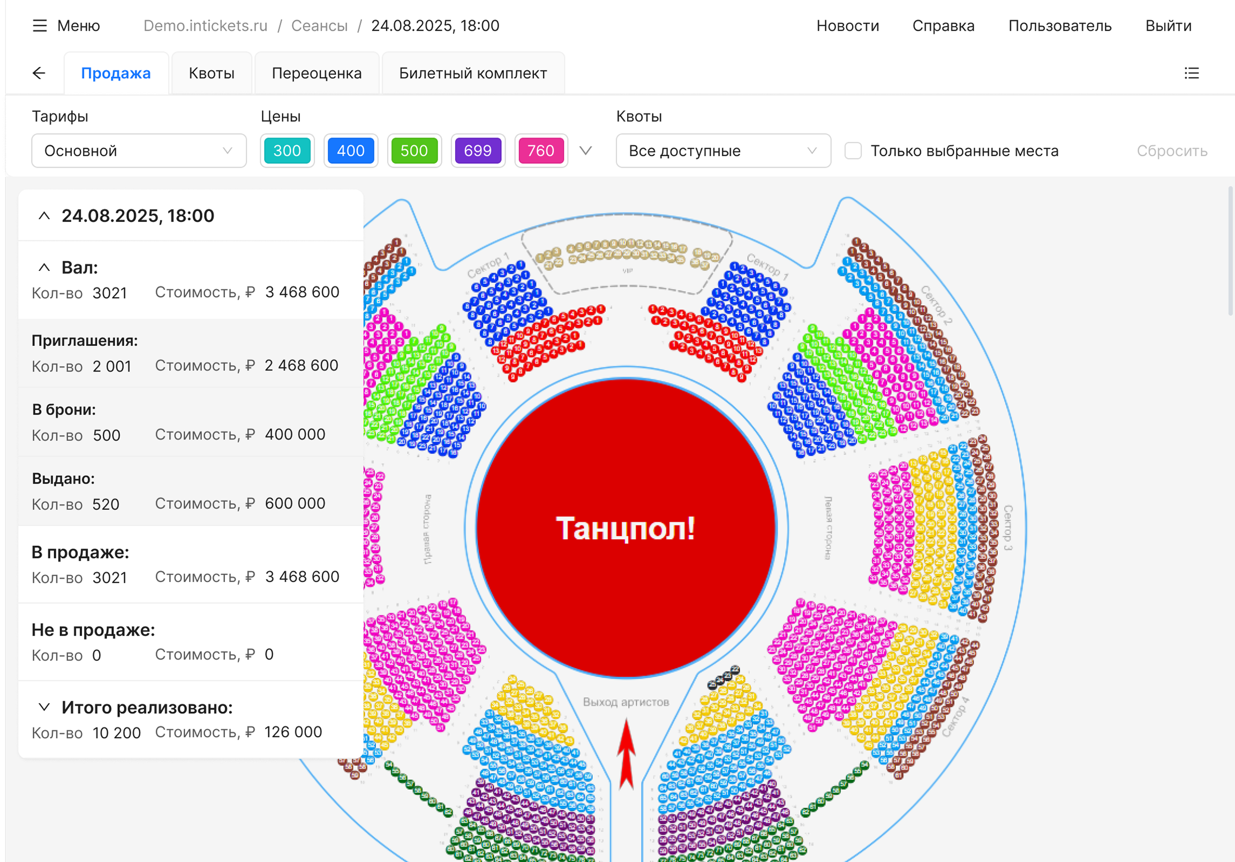Collapse the 24.08.2025, 18:00 session panel

(44, 216)
